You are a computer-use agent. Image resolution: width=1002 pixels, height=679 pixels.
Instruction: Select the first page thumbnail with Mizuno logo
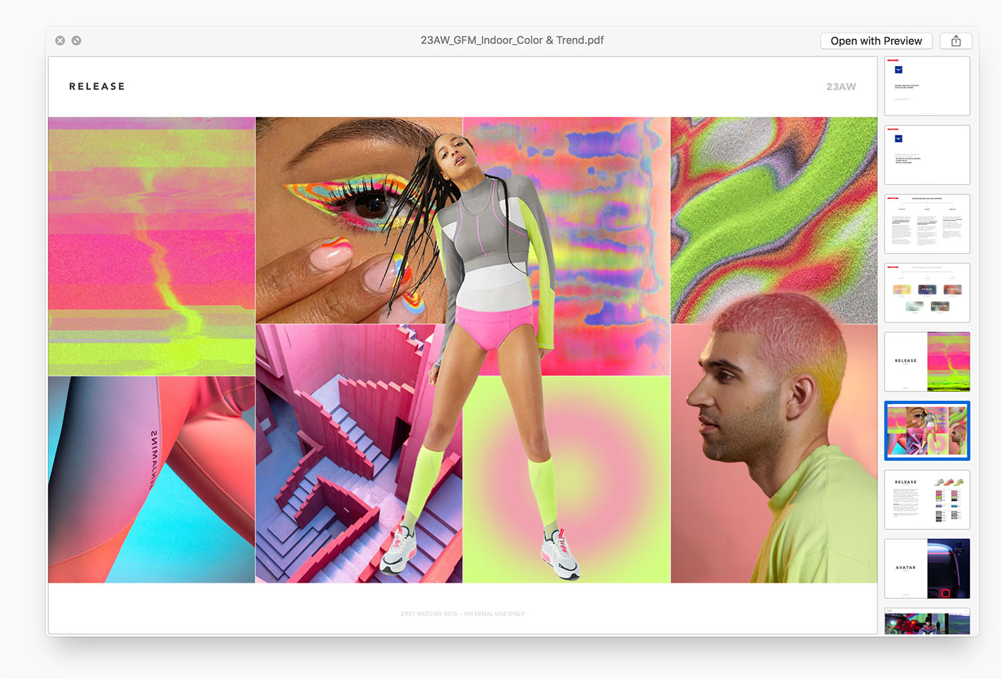(927, 86)
